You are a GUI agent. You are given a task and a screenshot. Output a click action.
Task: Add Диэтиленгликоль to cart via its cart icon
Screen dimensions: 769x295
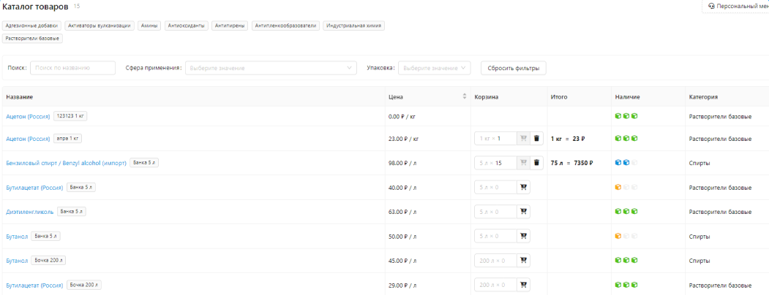(x=523, y=212)
